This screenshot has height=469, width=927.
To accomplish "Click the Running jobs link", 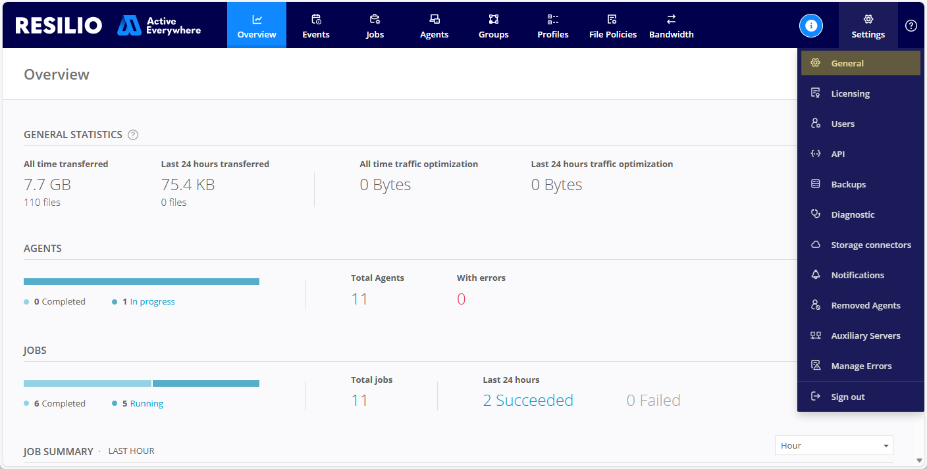I will tap(146, 404).
